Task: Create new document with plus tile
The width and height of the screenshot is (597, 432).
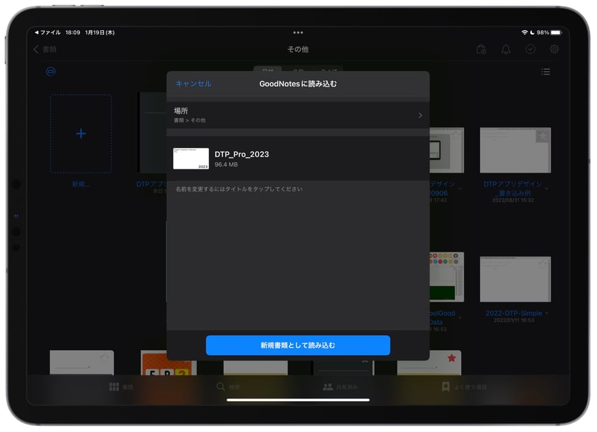Action: tap(81, 134)
